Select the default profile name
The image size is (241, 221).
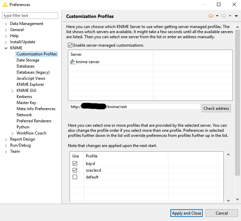(x=92, y=177)
